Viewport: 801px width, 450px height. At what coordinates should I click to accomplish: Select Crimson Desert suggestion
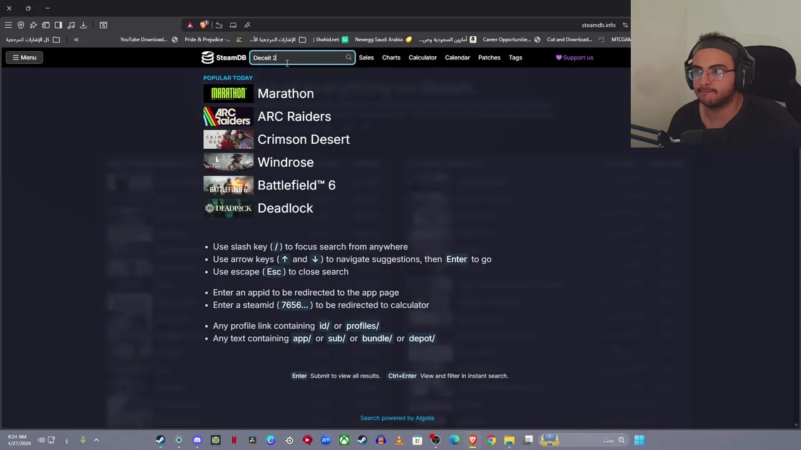pyautogui.click(x=304, y=139)
